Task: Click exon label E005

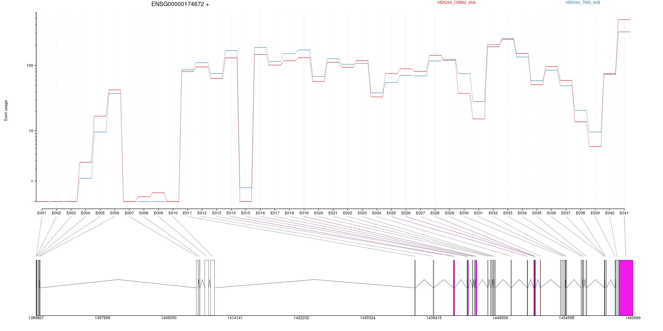Action: (100, 213)
